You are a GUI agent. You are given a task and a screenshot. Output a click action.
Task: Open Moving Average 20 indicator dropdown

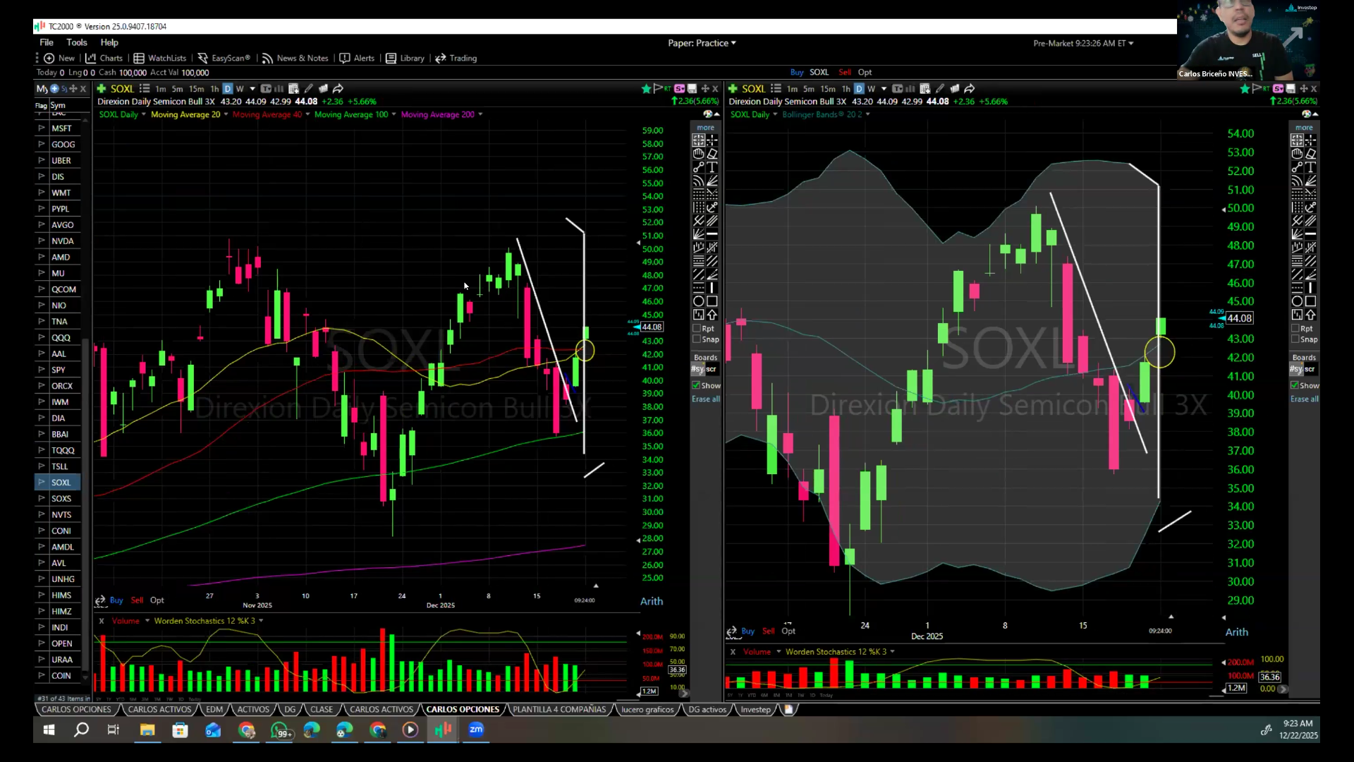(226, 115)
